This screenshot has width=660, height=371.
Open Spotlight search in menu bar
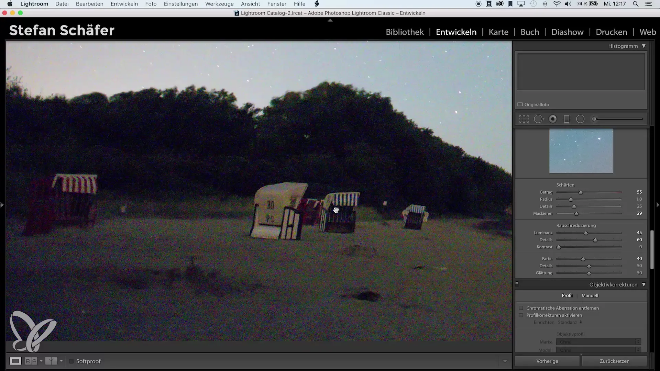click(636, 4)
